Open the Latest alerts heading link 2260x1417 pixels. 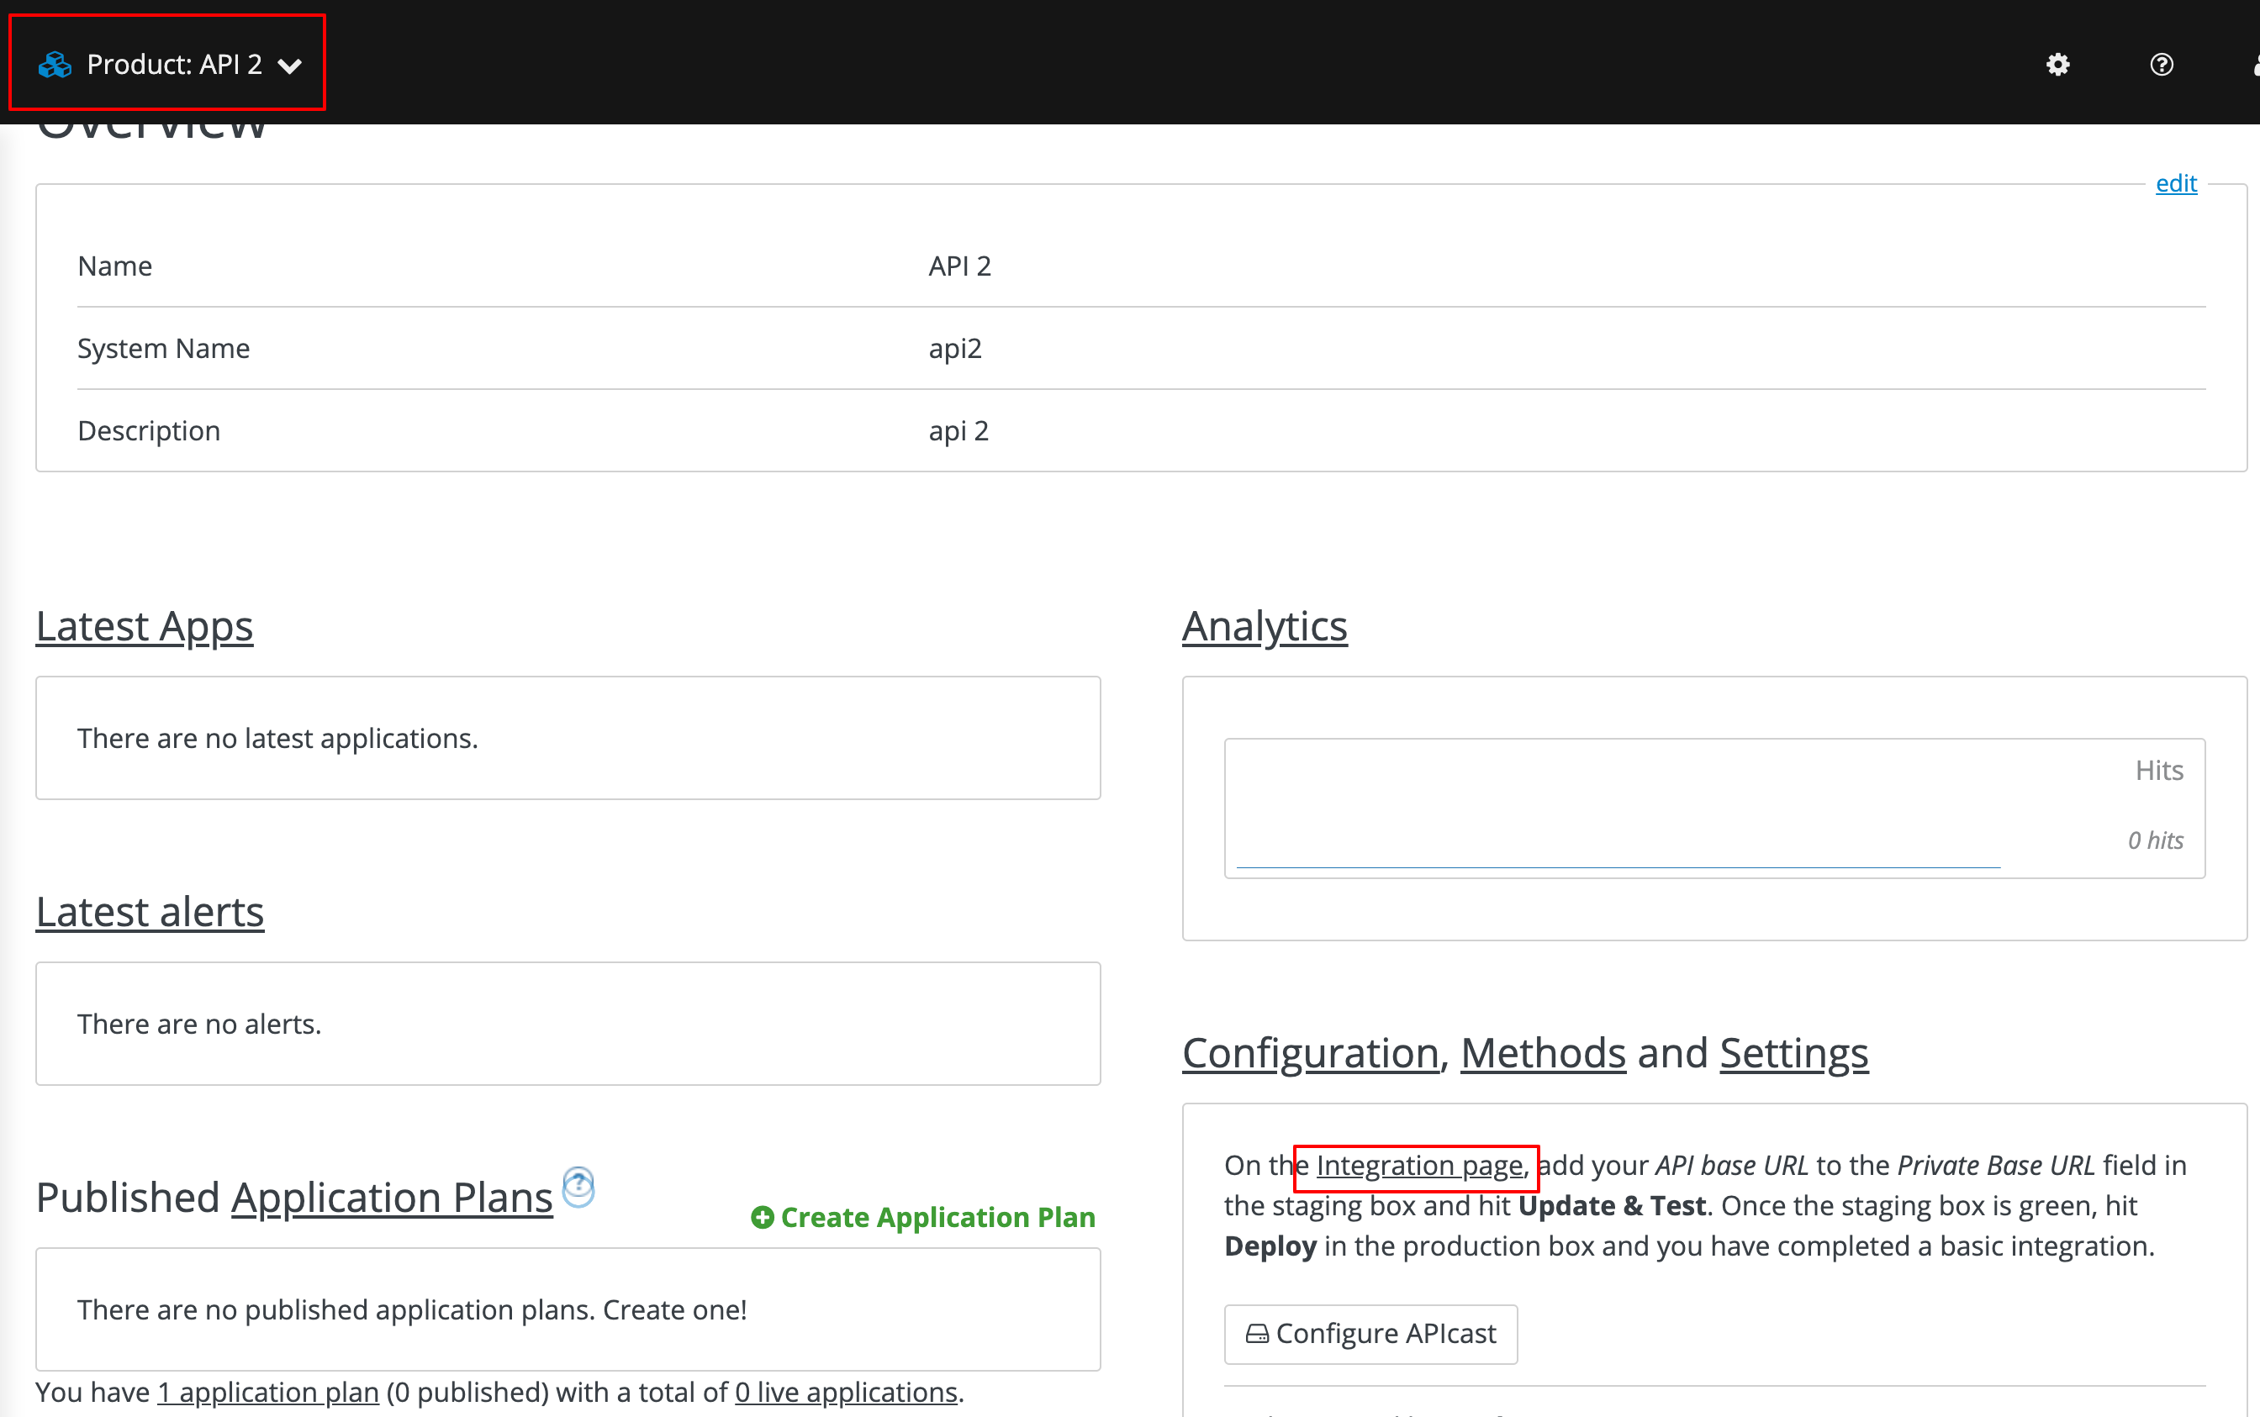[150, 912]
